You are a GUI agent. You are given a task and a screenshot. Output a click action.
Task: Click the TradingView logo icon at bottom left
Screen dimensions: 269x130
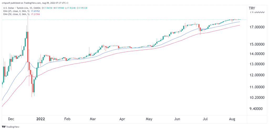4,126
